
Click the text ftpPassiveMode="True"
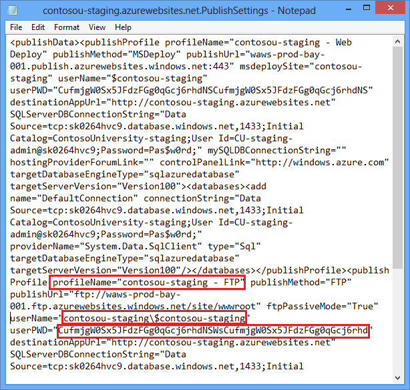(x=322, y=306)
